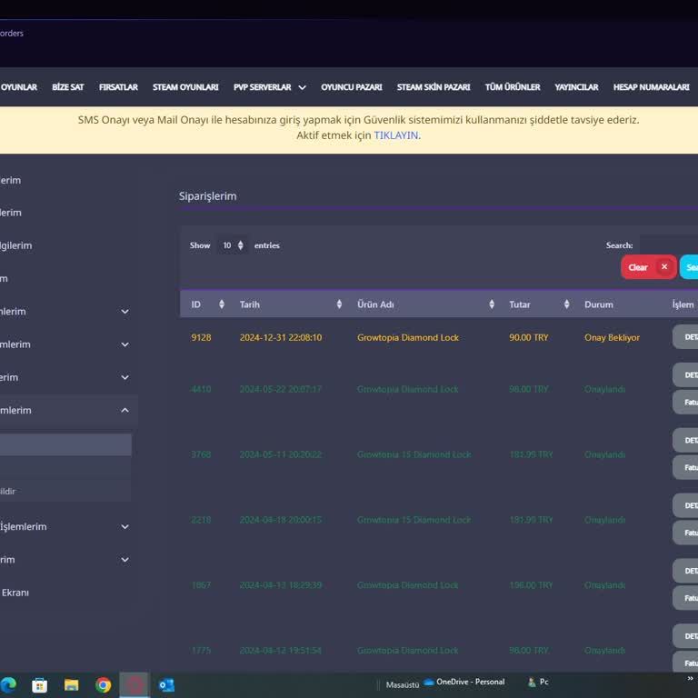698x698 pixels.
Task: Open the Show entries count dropdown
Action: 233,245
